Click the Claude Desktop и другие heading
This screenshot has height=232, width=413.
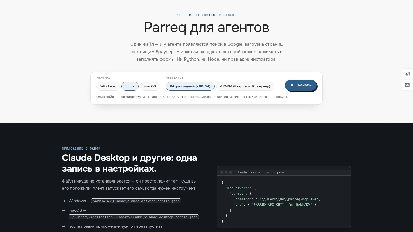pos(129,163)
